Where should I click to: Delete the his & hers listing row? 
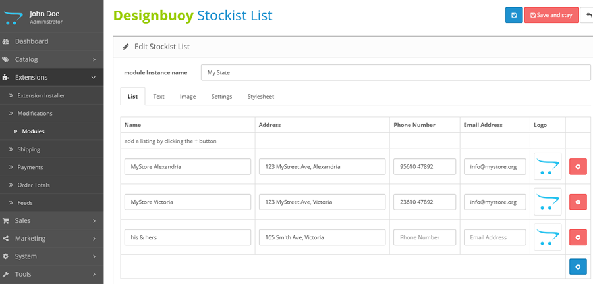(x=577, y=237)
